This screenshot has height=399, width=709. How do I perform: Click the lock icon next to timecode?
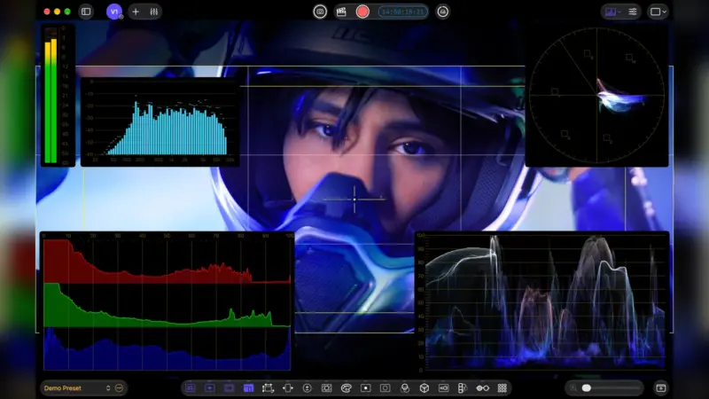click(x=442, y=12)
